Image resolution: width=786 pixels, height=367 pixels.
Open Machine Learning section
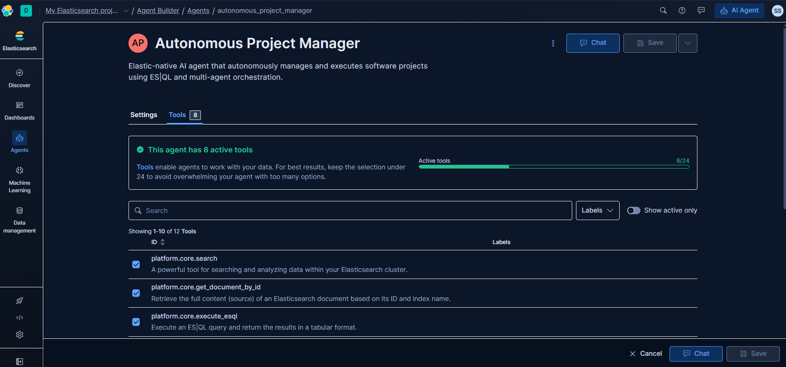click(x=20, y=180)
